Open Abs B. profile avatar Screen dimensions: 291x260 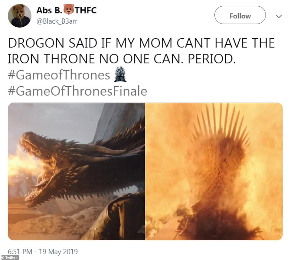coord(19,16)
